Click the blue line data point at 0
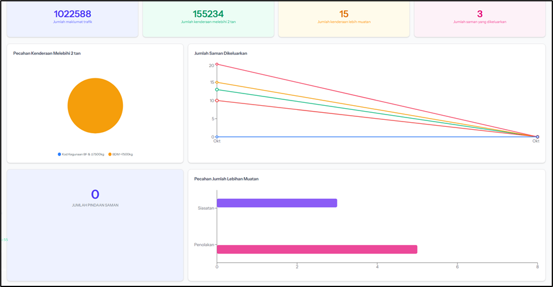The width and height of the screenshot is (553, 287). pyautogui.click(x=217, y=137)
